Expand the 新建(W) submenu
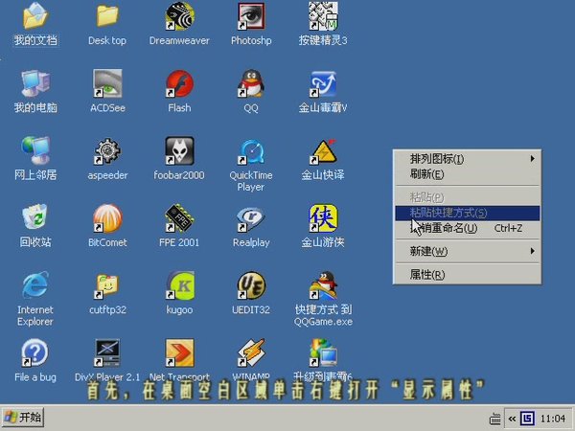 click(x=468, y=251)
